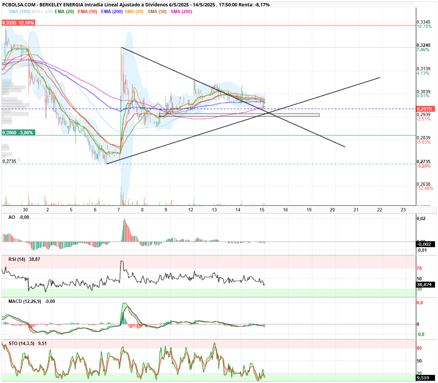
Task: Click the red 80 level on STO axis
Action: click(419, 348)
